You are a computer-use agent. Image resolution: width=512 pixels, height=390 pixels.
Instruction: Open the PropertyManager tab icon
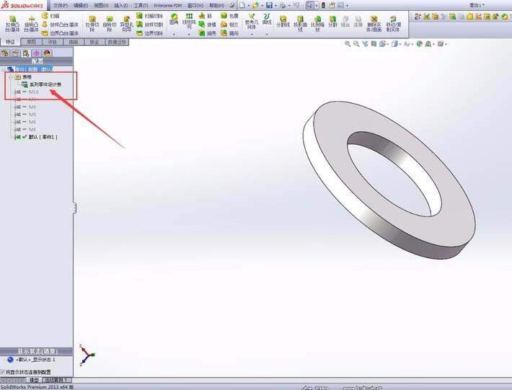15,53
